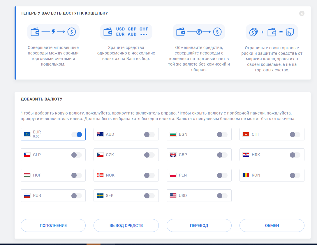The image size is (317, 245).
Task: Turn on the PLN currency switch
Action: tap(222, 175)
